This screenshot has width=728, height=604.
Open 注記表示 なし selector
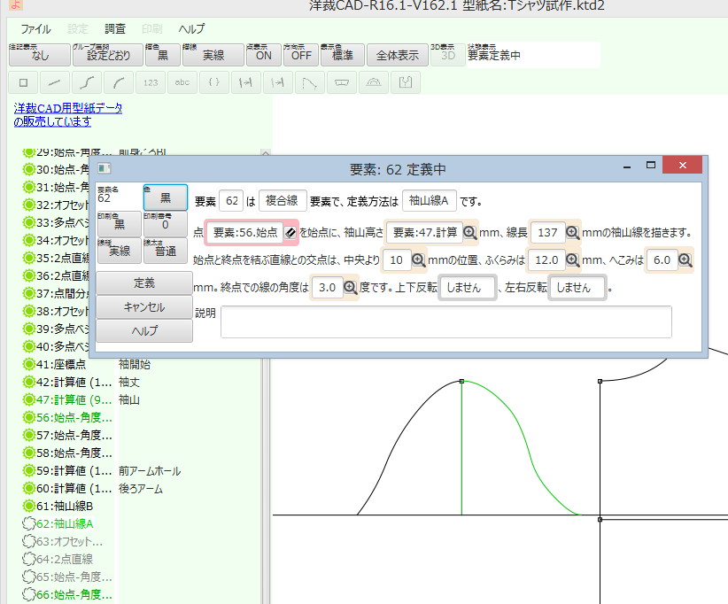(40, 55)
